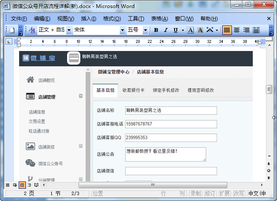Viewport: 277px width, 201px height.
Task: Click horizontal scroll left arrow
Action: pyautogui.click(x=44, y=185)
